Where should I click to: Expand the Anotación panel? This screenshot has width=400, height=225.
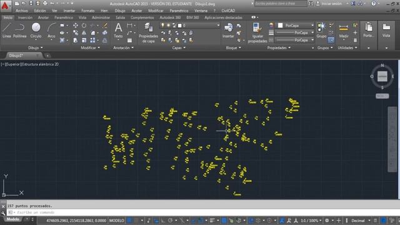[124, 47]
